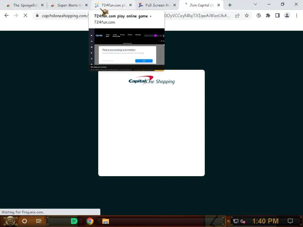
Task: Open the Chrome profile avatar
Action: click(287, 16)
